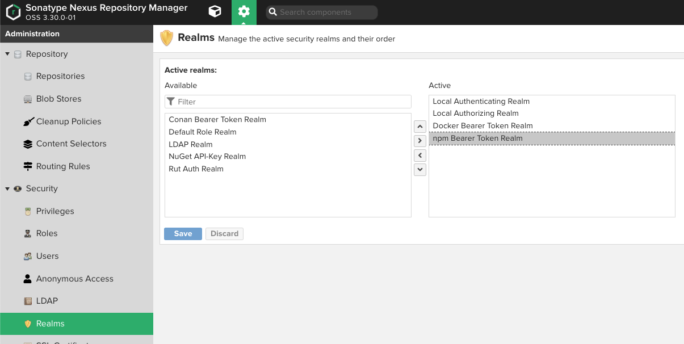Click the Roles person icon

[x=28, y=233]
